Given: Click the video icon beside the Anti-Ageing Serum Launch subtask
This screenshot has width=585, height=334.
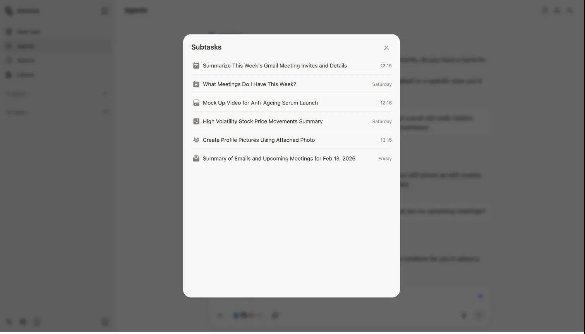Looking at the screenshot, I should pos(196,103).
